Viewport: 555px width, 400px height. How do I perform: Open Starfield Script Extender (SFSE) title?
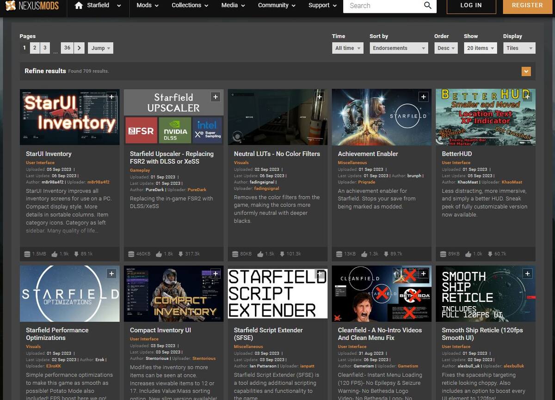coord(268,334)
